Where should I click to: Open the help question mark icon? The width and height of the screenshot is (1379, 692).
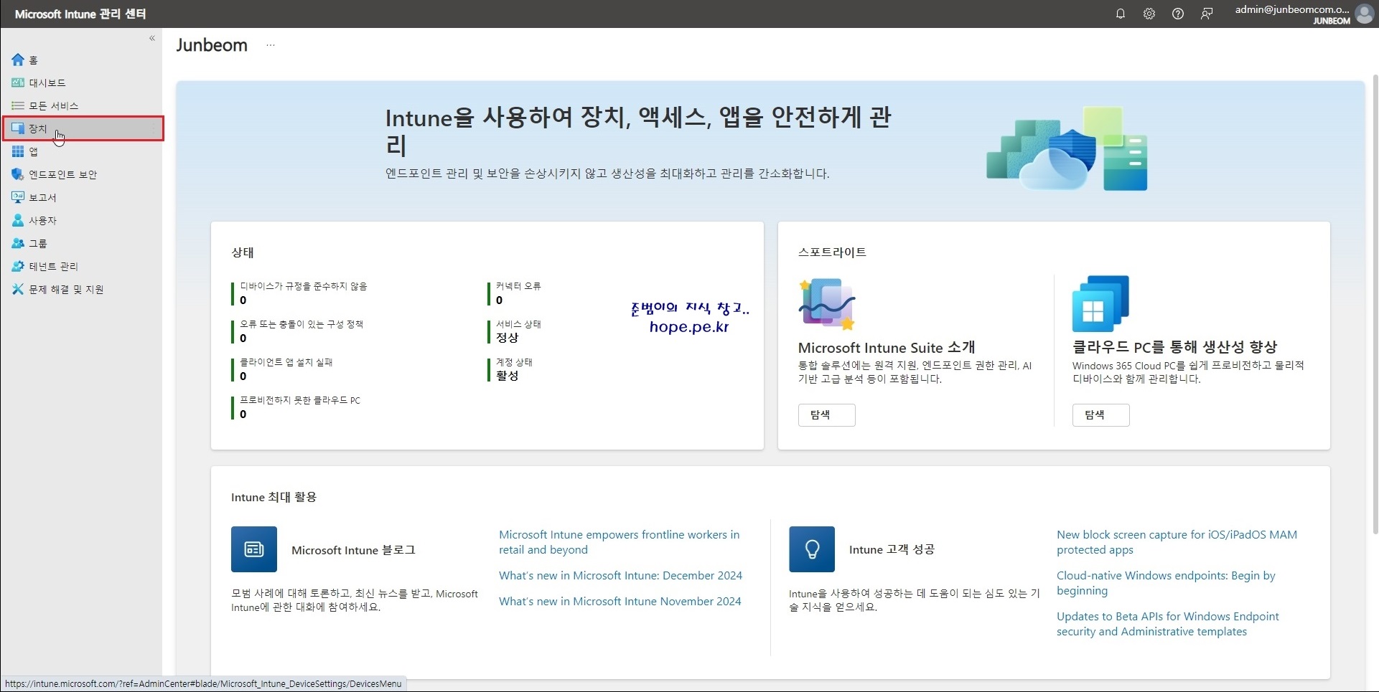pyautogui.click(x=1178, y=14)
